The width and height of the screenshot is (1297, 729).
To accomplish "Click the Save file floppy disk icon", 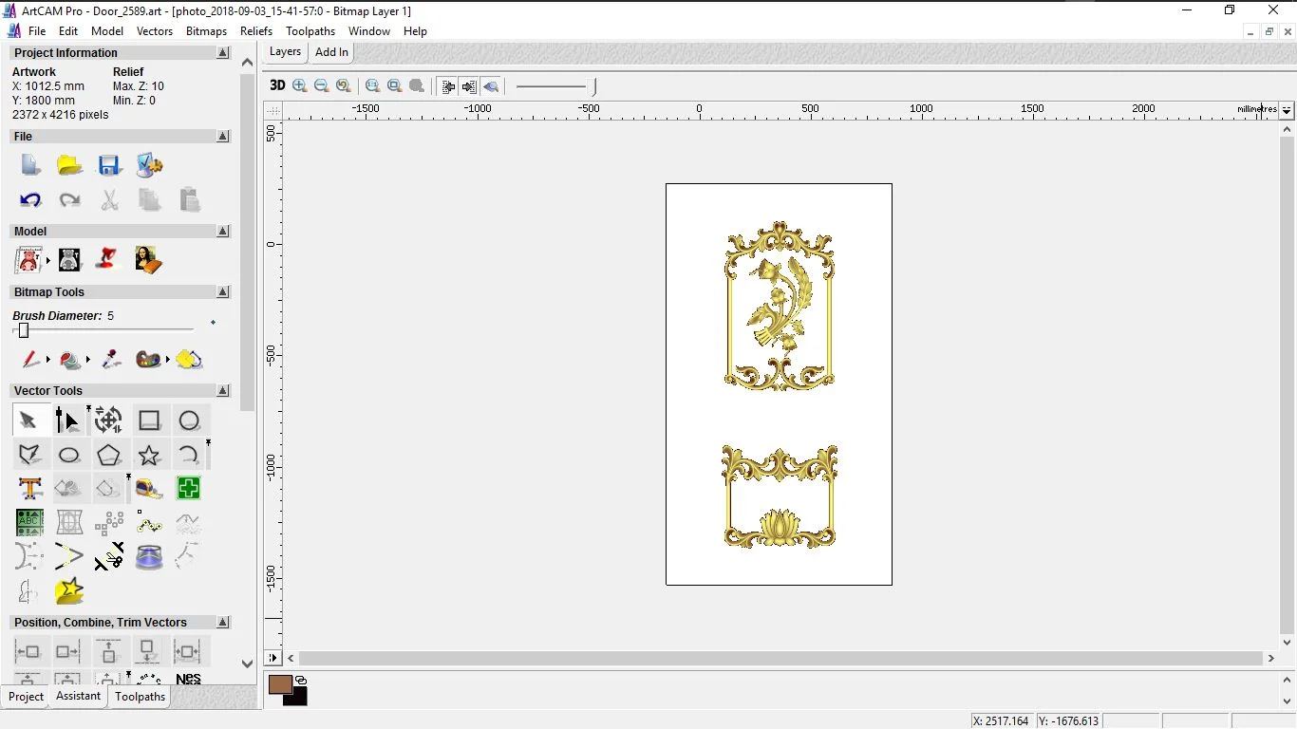I will (109, 166).
